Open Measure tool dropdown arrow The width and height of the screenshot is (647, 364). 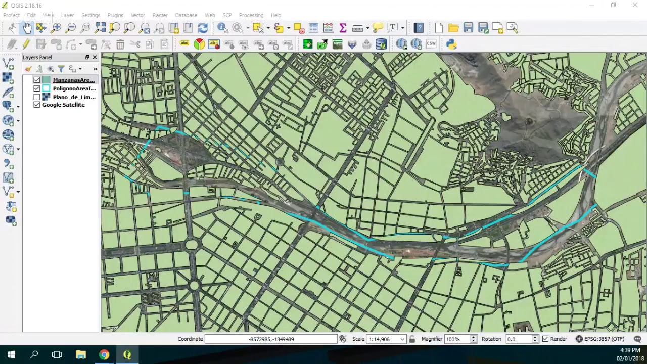(x=367, y=28)
